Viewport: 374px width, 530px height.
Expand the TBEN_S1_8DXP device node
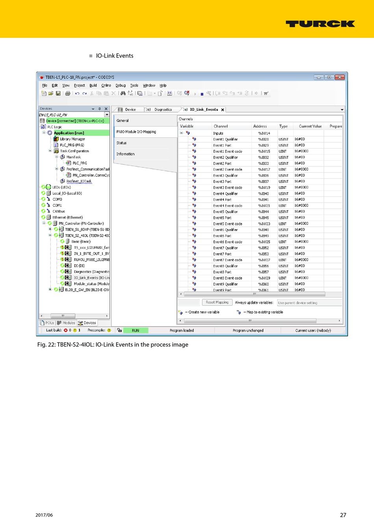tap(50, 229)
